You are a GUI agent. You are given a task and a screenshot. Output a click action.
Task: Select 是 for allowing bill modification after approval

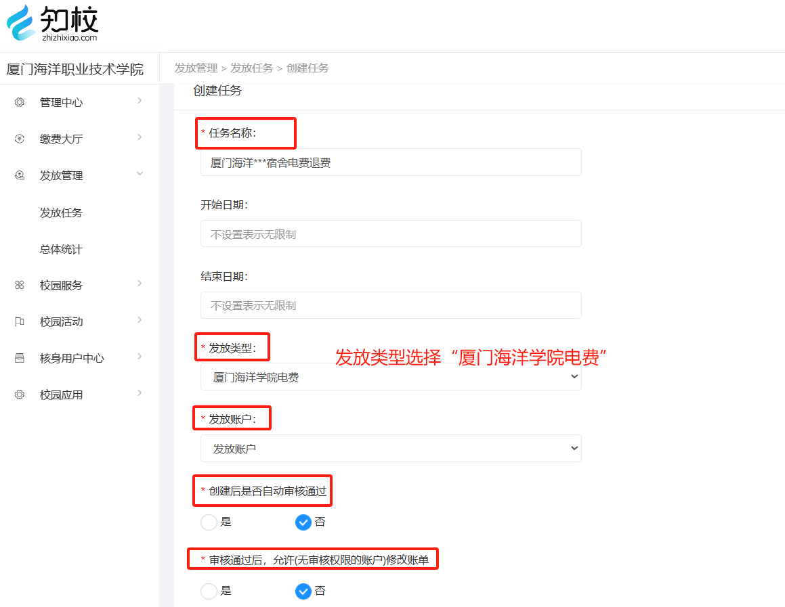[x=209, y=591]
